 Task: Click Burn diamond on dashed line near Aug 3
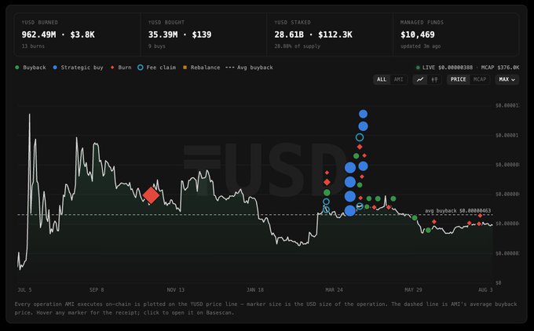[480, 216]
